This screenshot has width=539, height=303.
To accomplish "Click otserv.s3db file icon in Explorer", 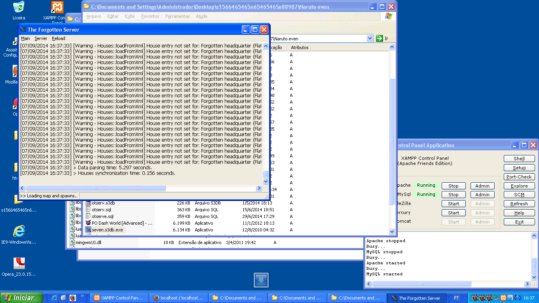I will [88, 203].
